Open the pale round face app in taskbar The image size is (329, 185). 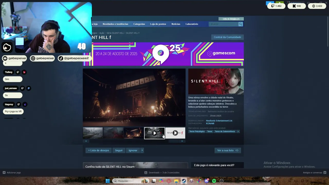click(191, 181)
